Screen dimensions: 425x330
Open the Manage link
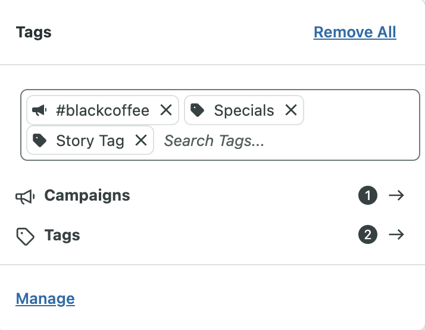click(x=45, y=299)
